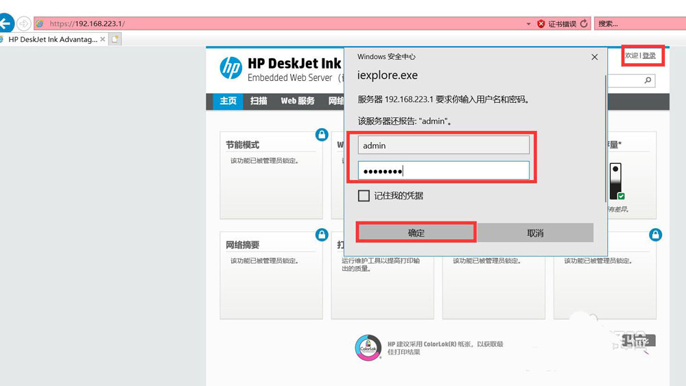Refresh the page with the reload icon
Image resolution: width=686 pixels, height=386 pixels.
click(x=584, y=23)
